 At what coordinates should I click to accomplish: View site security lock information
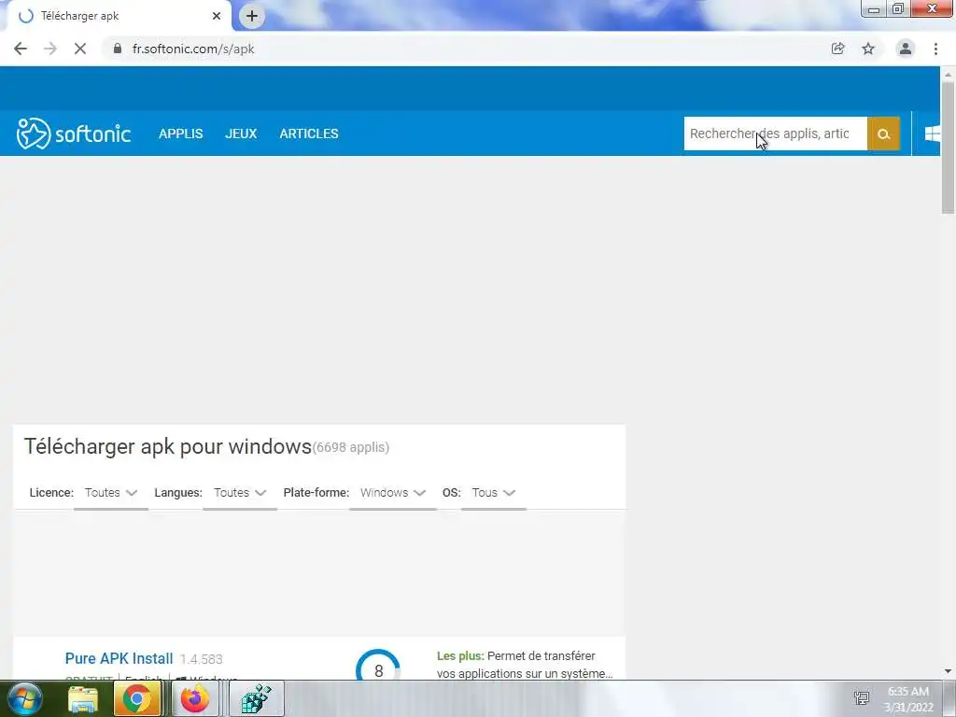pyautogui.click(x=117, y=49)
